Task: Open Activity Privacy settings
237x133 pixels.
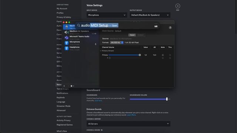Action: (63, 120)
